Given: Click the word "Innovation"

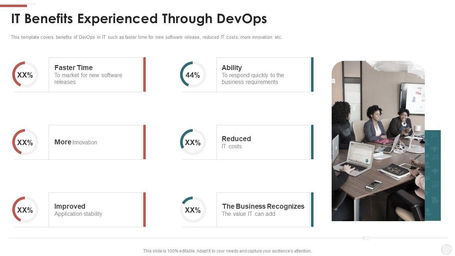Looking at the screenshot, I should click(85, 143).
